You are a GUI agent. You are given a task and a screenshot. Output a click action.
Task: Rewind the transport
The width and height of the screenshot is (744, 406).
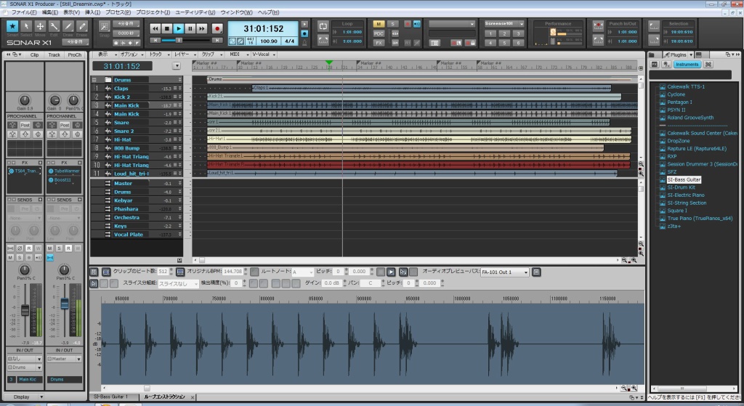pos(155,28)
